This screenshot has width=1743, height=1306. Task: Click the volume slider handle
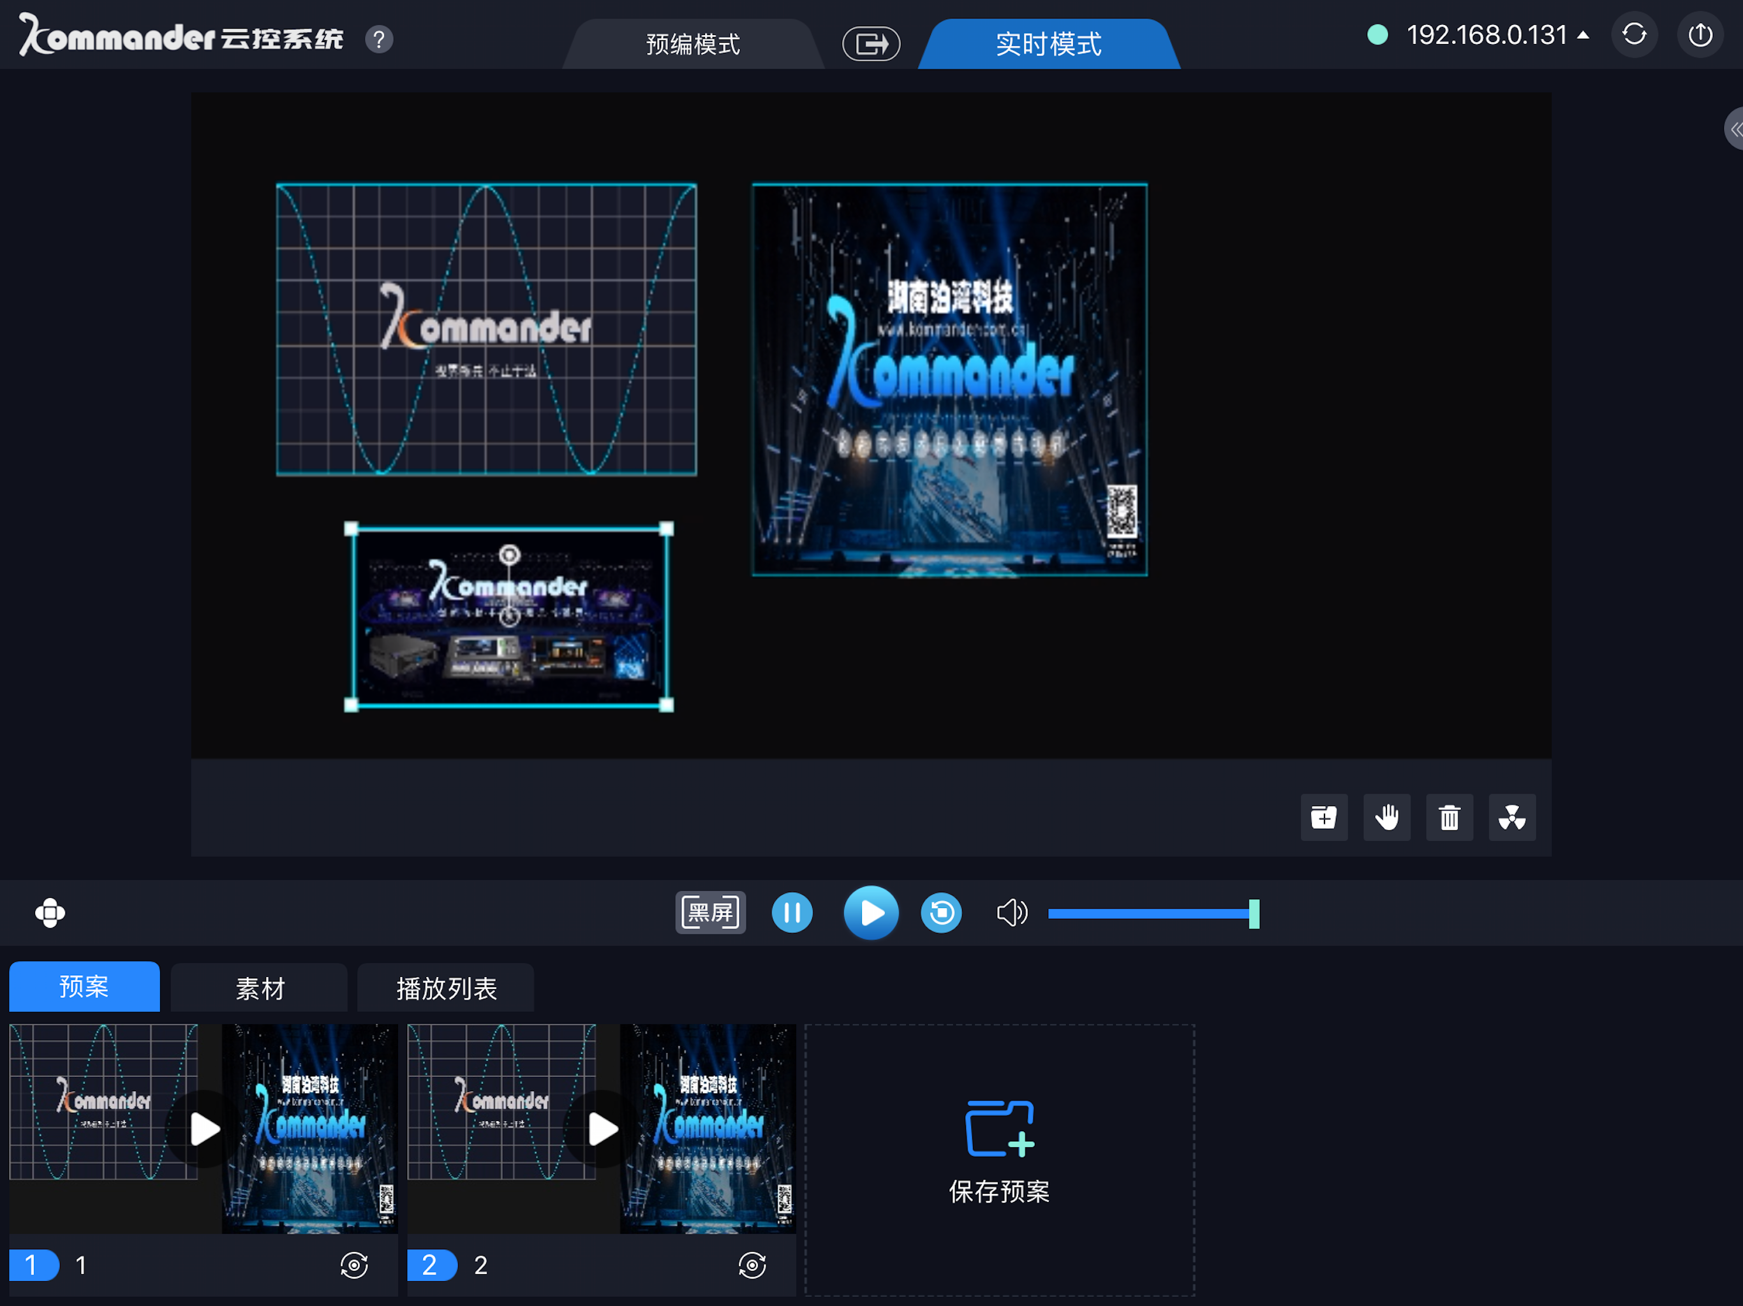tap(1254, 914)
